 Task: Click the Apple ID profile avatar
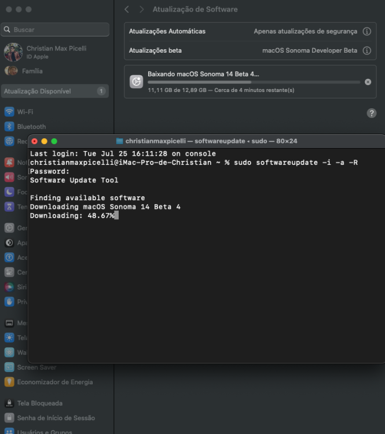point(13,52)
